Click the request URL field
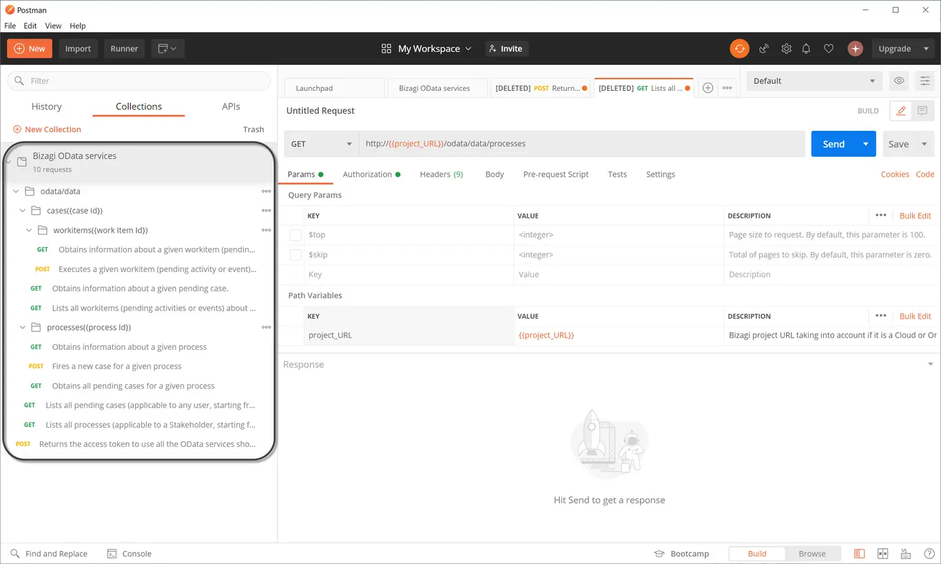Viewport: 941px width, 564px height. (x=581, y=144)
